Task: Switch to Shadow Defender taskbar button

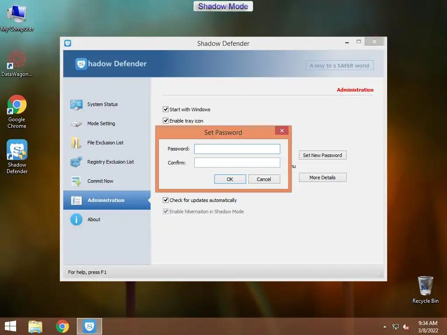Action: click(89, 326)
